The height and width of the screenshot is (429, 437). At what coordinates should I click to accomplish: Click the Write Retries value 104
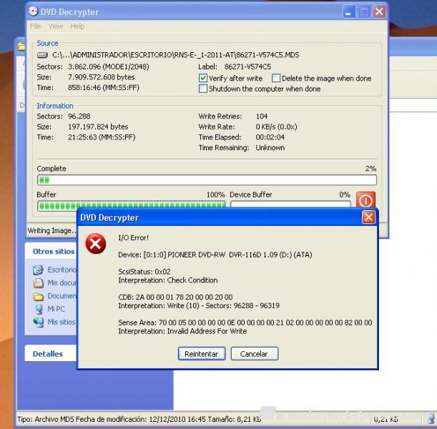(262, 116)
